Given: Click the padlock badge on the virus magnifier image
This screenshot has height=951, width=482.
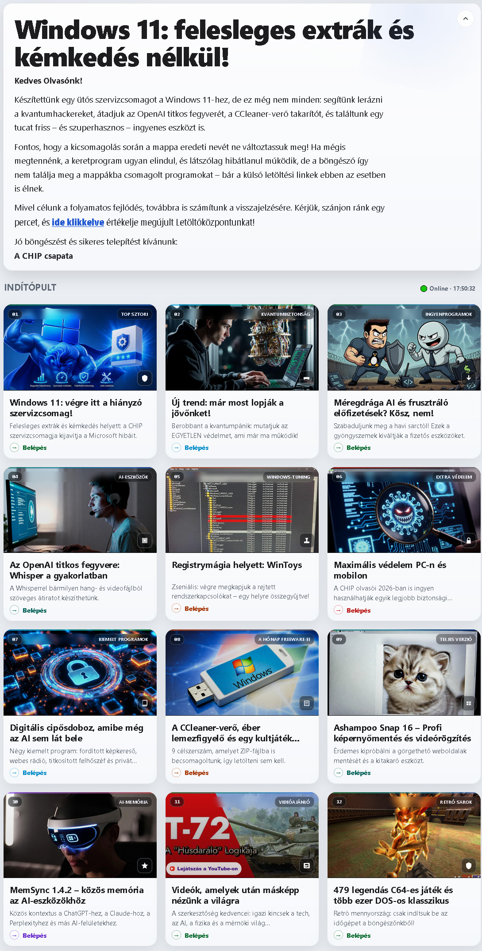Looking at the screenshot, I should tap(468, 540).
